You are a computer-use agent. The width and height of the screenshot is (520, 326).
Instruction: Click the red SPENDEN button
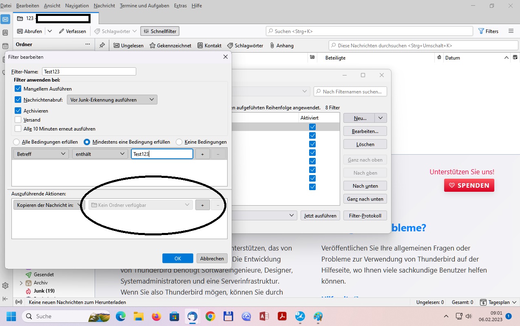pyautogui.click(x=469, y=185)
